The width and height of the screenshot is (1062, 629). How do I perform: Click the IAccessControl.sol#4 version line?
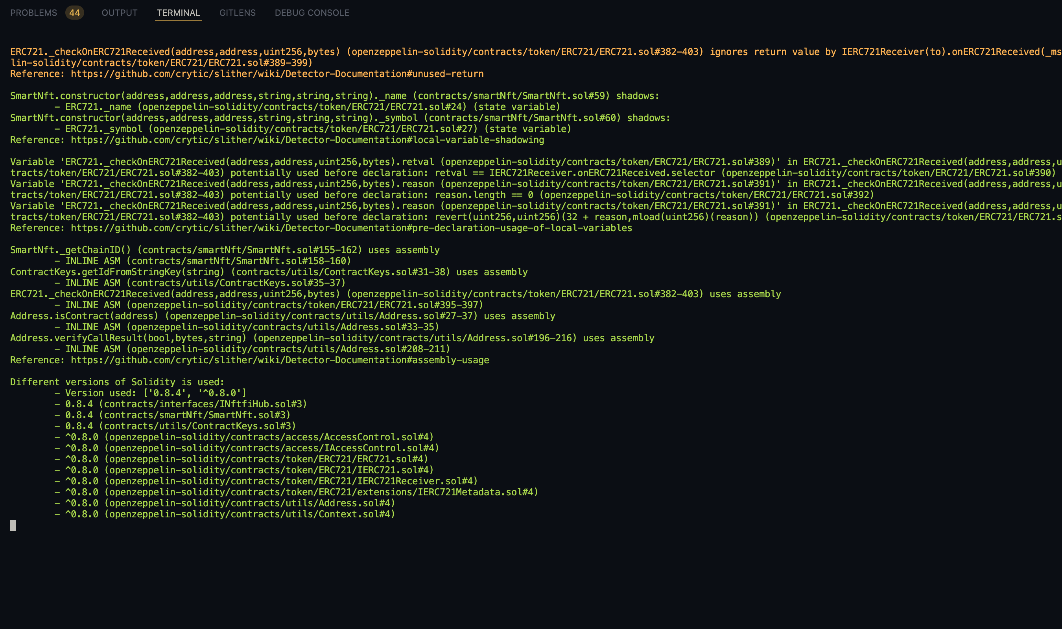[x=247, y=449]
